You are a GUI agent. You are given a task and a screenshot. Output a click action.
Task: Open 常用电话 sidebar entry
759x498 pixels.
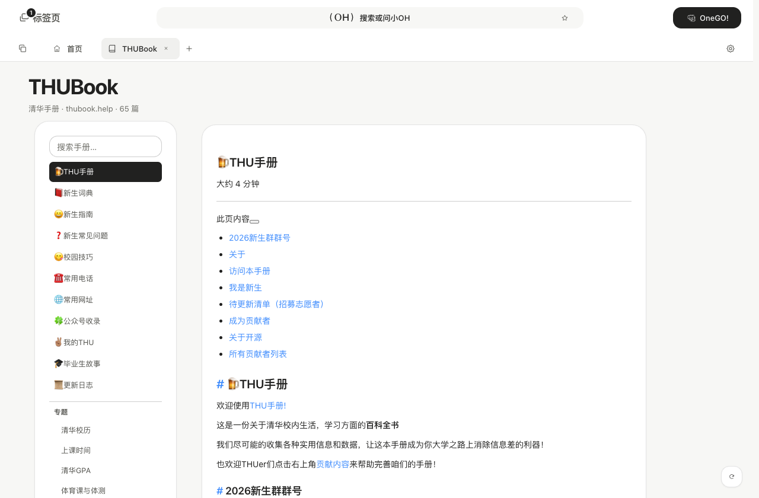[106, 279]
